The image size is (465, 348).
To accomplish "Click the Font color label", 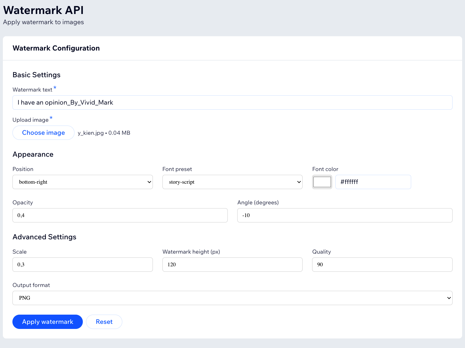I will tap(325, 169).
